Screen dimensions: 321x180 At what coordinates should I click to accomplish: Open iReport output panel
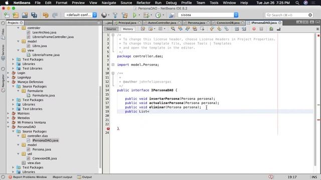(x=62, y=177)
